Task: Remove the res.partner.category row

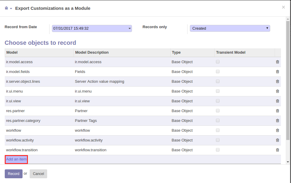Action: [277, 121]
